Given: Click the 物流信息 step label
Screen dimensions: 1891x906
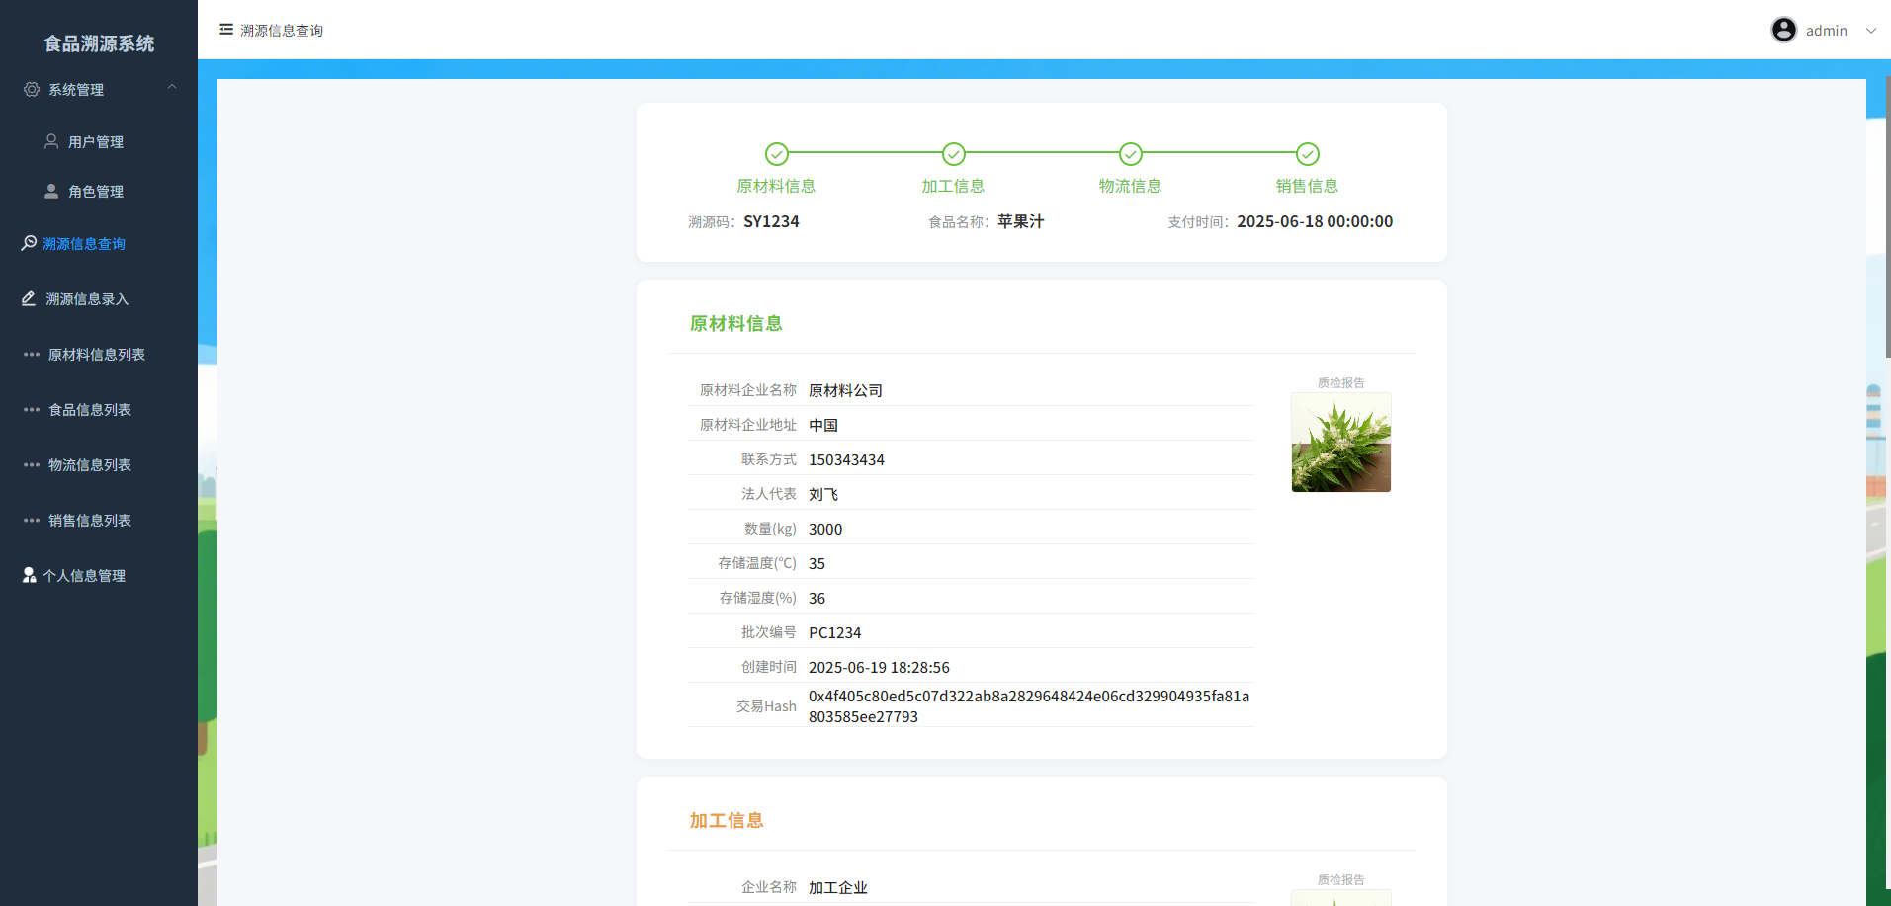Looking at the screenshot, I should (1130, 186).
